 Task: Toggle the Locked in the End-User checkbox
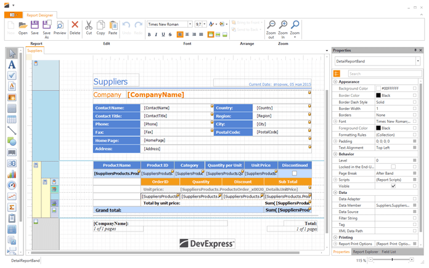pos(393,167)
